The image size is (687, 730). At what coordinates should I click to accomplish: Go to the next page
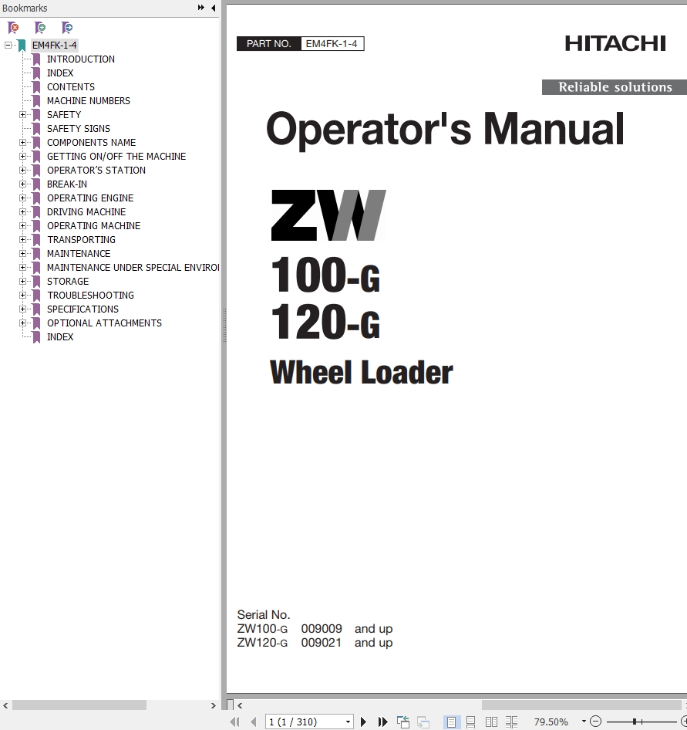tap(363, 722)
